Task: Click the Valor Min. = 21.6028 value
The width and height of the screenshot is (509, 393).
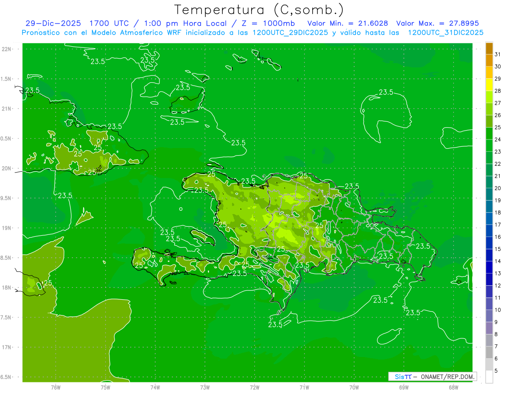Action: (x=347, y=23)
